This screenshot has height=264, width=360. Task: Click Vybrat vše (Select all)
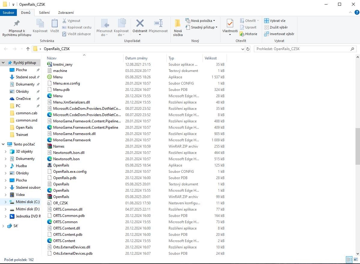pyautogui.click(x=275, y=21)
